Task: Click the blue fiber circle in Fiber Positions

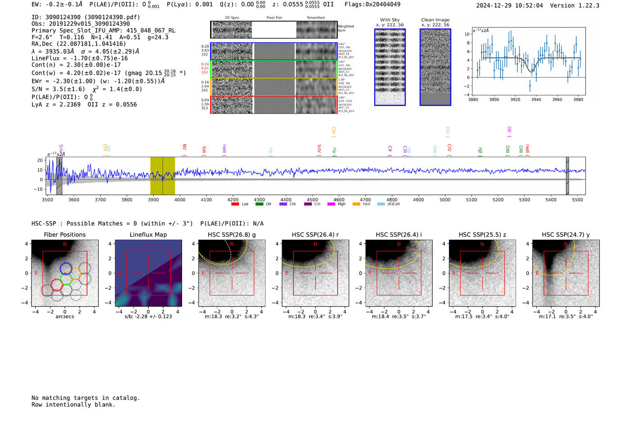Action: 65,269
